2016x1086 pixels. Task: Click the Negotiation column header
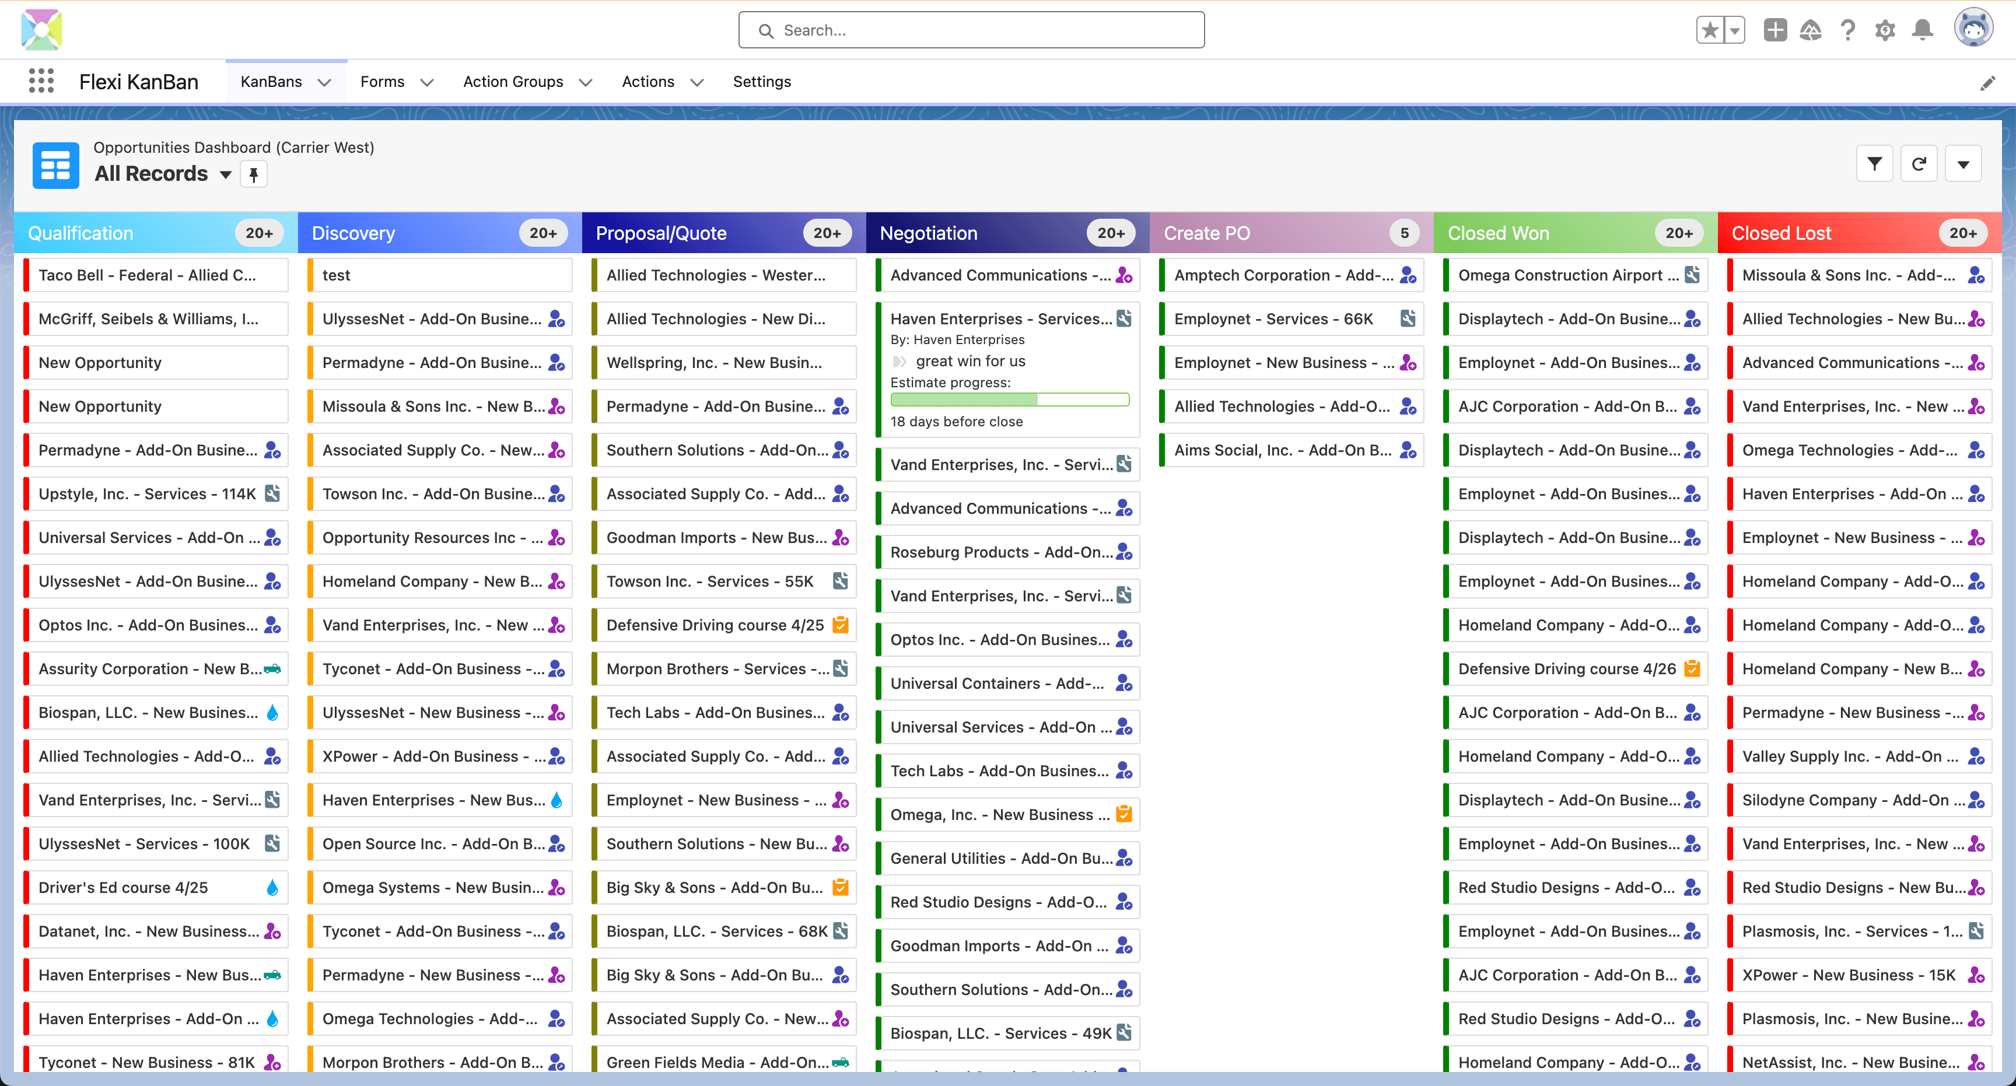(x=1008, y=233)
